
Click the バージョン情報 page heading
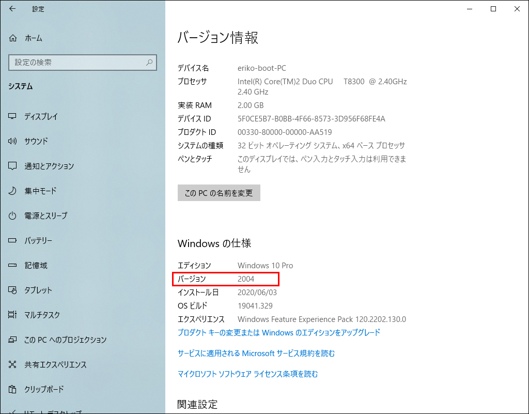click(218, 37)
